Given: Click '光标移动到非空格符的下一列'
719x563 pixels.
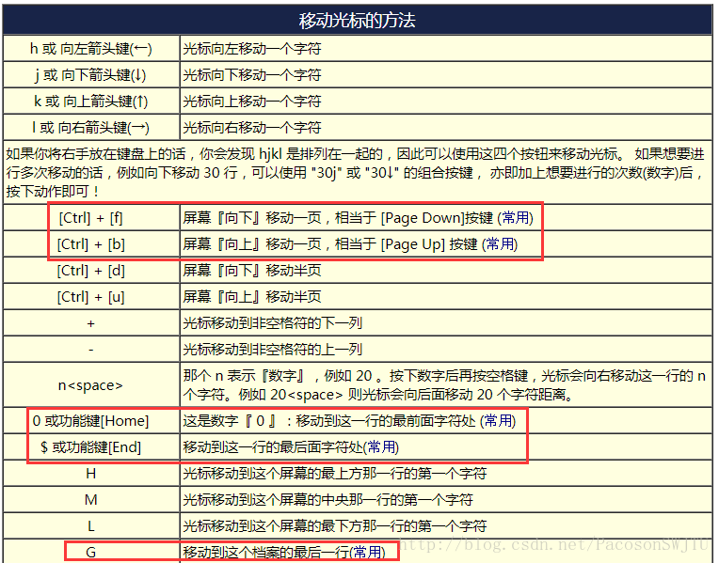Looking at the screenshot, I should coord(272,323).
